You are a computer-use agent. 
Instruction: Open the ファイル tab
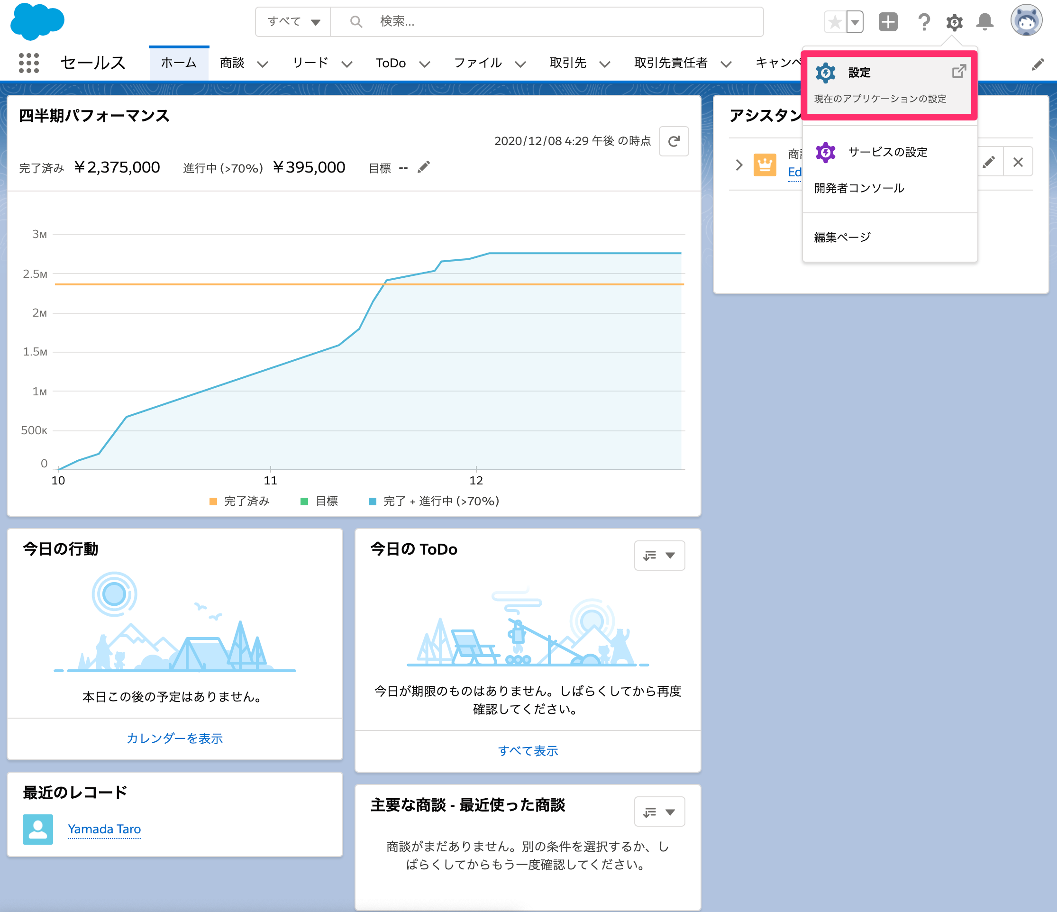click(x=478, y=63)
